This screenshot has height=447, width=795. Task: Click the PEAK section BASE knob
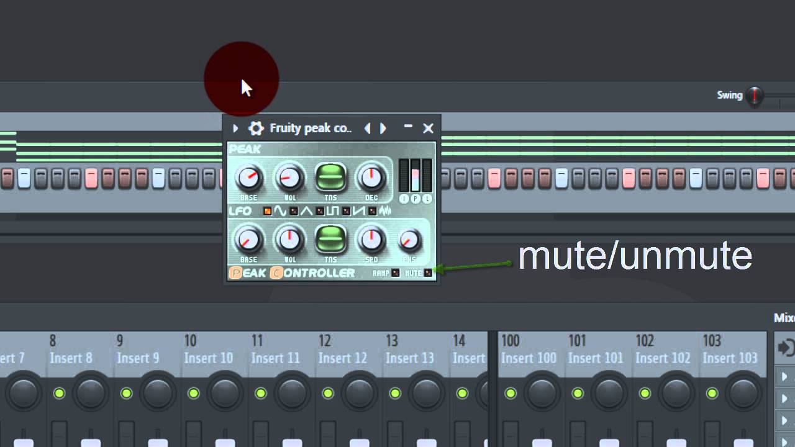tap(248, 178)
